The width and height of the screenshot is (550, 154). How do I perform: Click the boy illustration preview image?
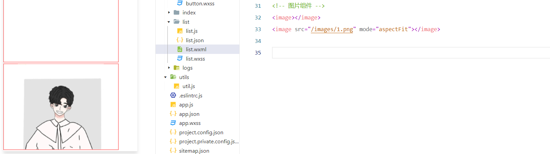pyautogui.click(x=63, y=114)
